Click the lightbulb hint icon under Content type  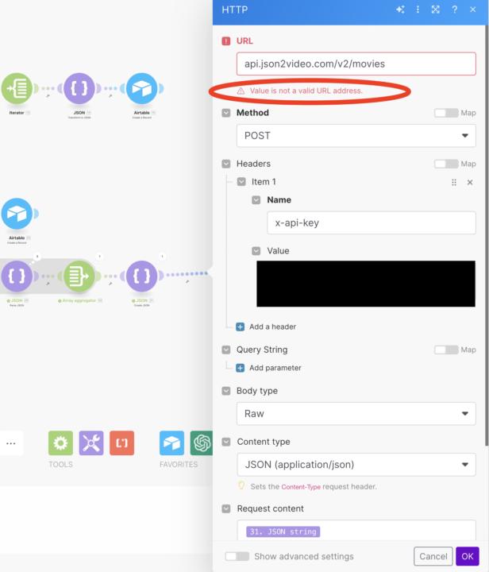point(241,485)
